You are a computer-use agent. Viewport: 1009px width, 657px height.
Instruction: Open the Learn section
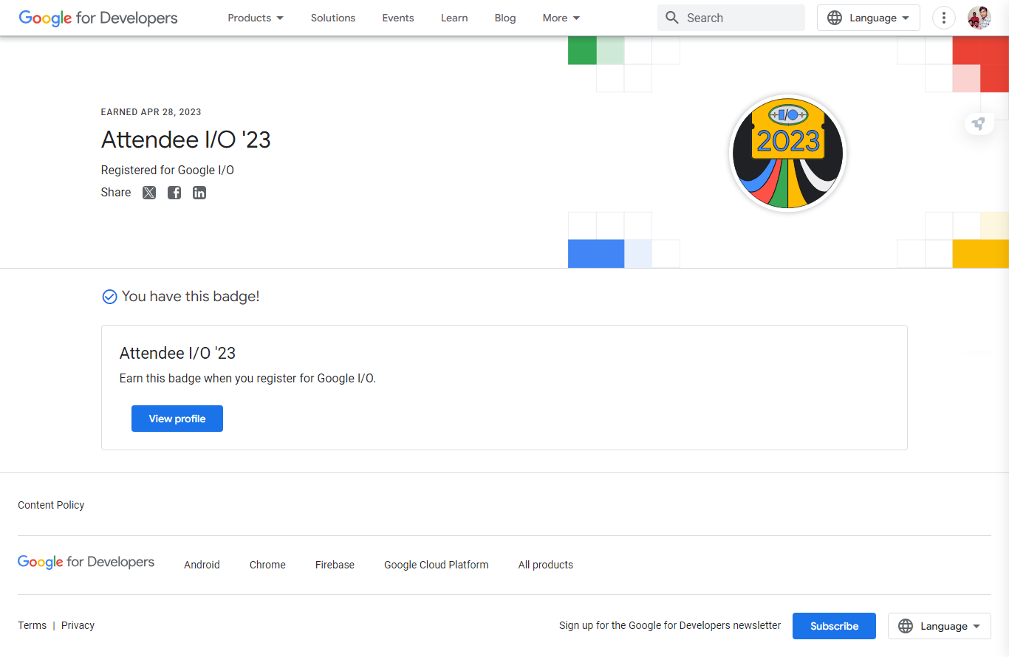[454, 18]
